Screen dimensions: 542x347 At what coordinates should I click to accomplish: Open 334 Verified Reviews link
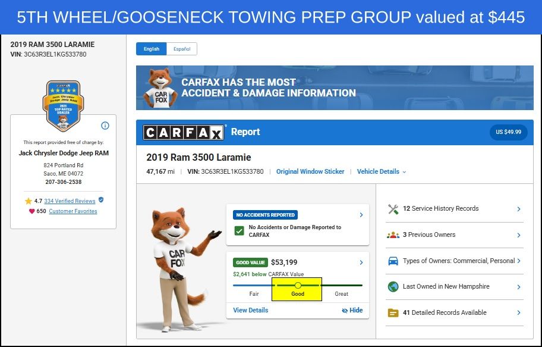70,201
